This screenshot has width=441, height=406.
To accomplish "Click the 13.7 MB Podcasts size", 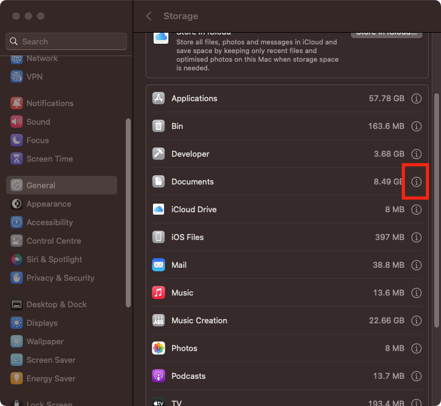I will coord(389,376).
